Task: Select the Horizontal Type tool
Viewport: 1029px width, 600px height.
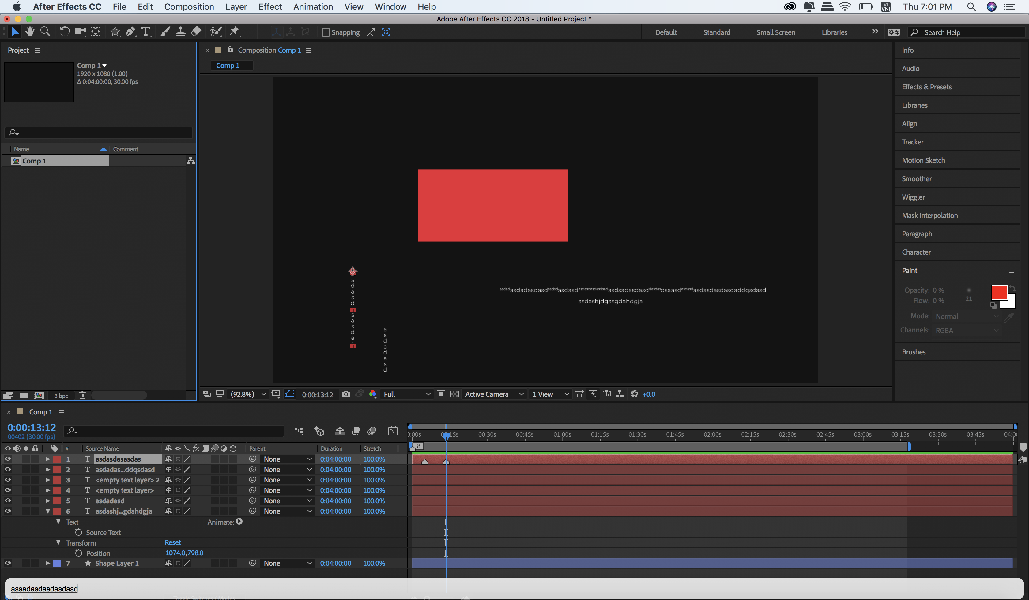Action: [x=145, y=32]
